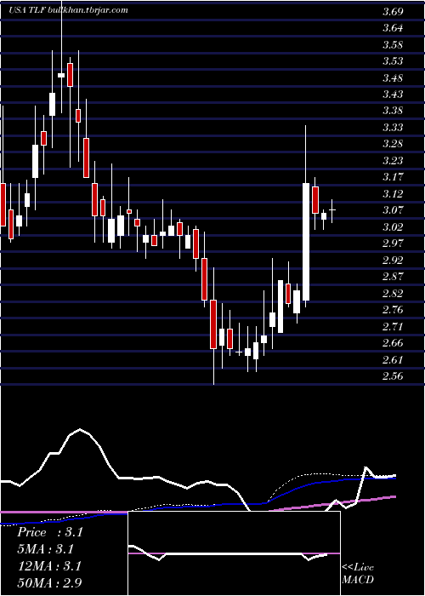Click the 3.12 price axis label

[393, 194]
